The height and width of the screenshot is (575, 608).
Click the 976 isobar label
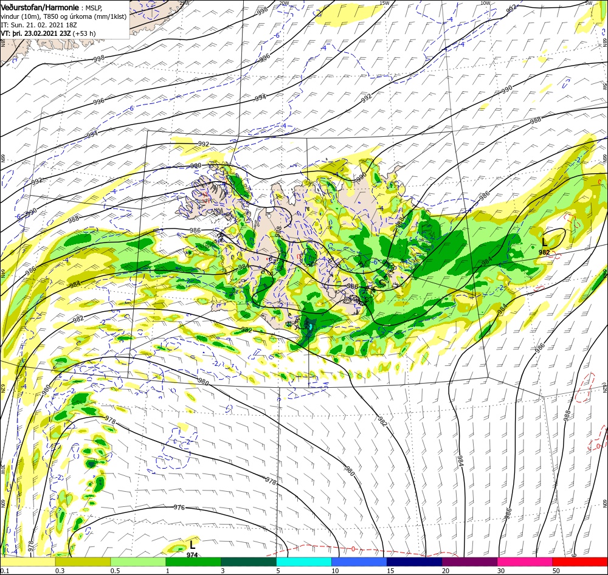[x=179, y=507]
